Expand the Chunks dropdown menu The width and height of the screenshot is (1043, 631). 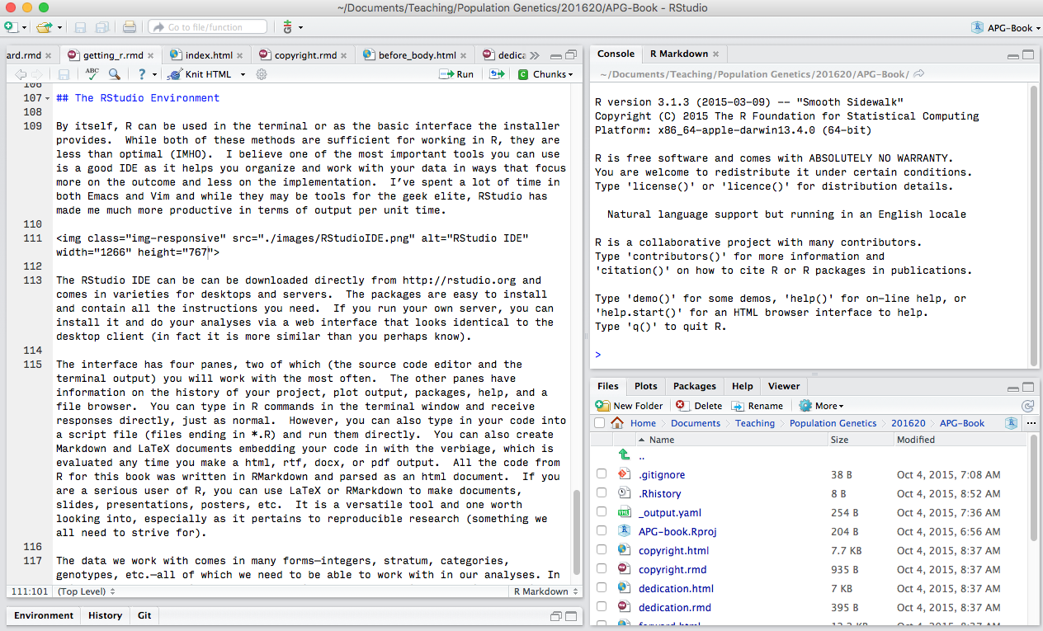pyautogui.click(x=545, y=74)
